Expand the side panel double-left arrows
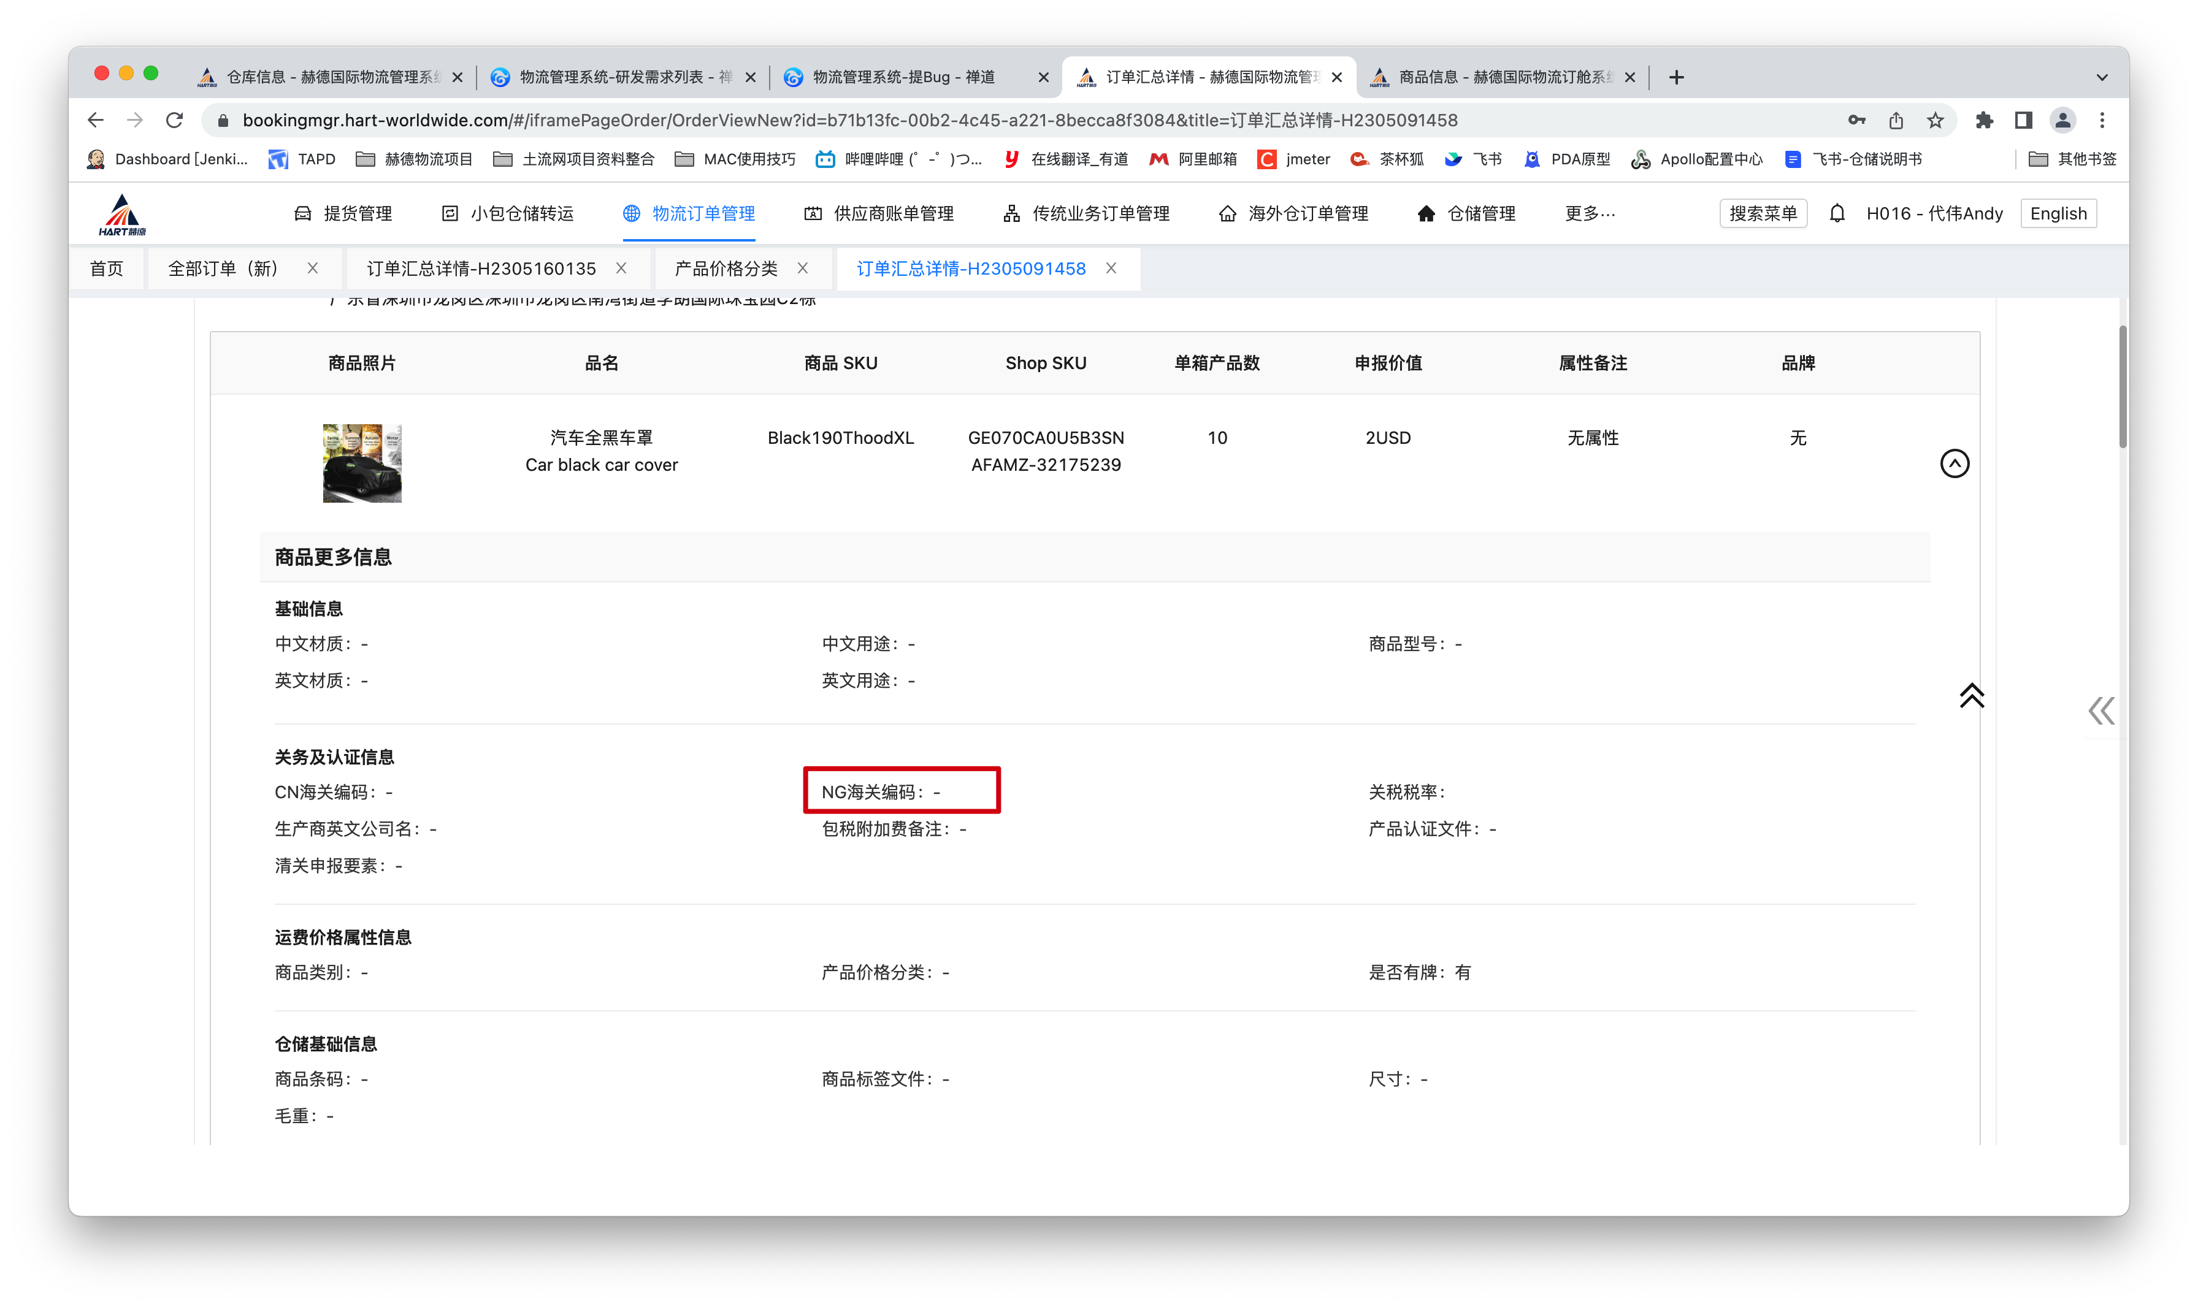The width and height of the screenshot is (2198, 1307). (x=2101, y=711)
